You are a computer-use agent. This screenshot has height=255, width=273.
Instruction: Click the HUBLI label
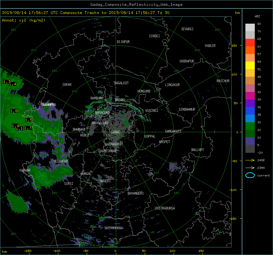coord(84,135)
